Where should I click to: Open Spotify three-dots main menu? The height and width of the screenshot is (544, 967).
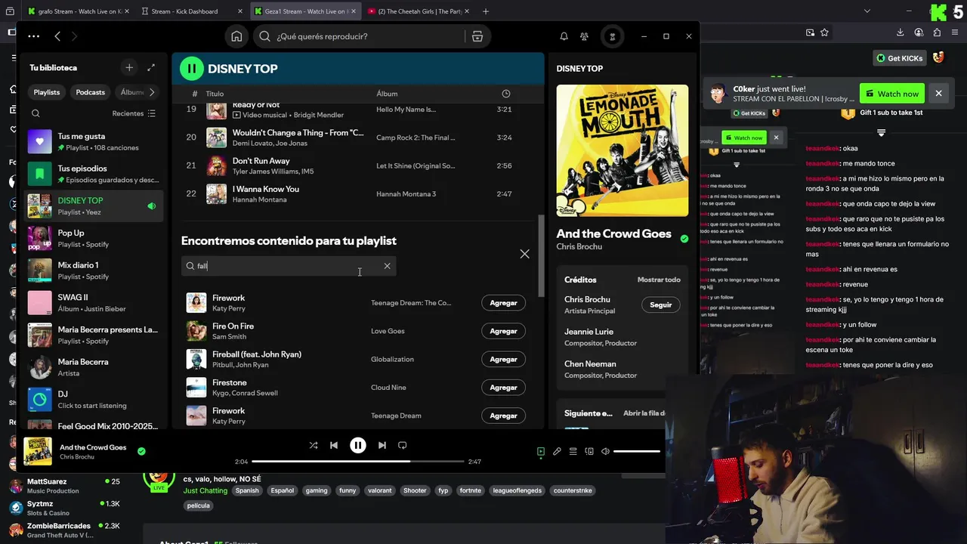(33, 36)
